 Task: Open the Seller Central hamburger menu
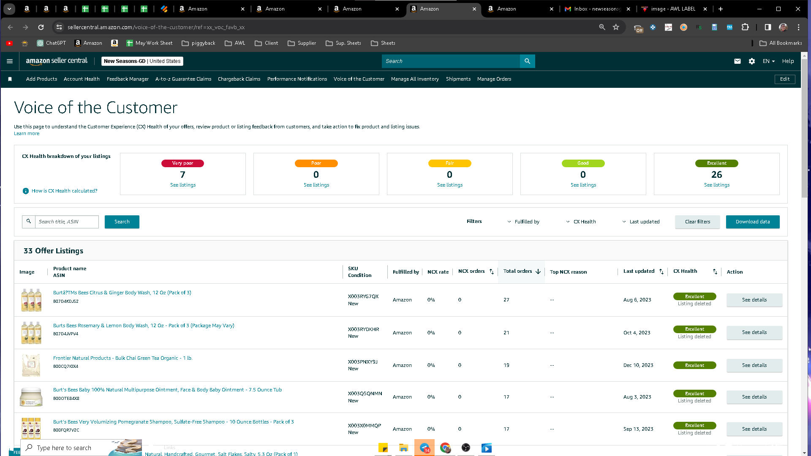[x=10, y=61]
